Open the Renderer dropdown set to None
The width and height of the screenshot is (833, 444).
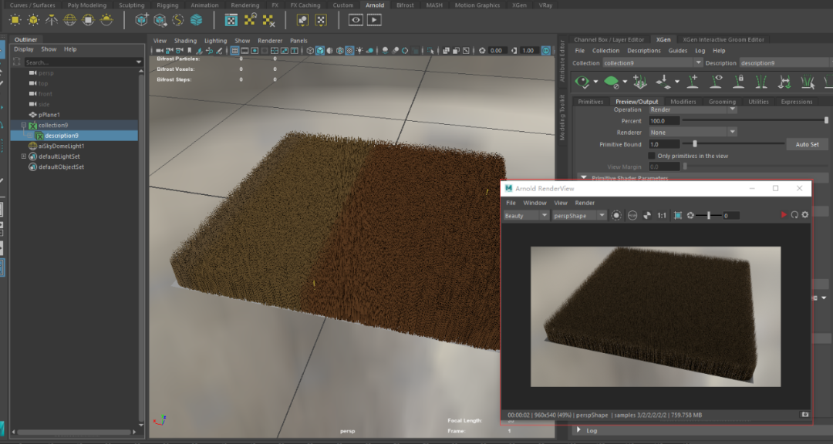[x=693, y=133]
